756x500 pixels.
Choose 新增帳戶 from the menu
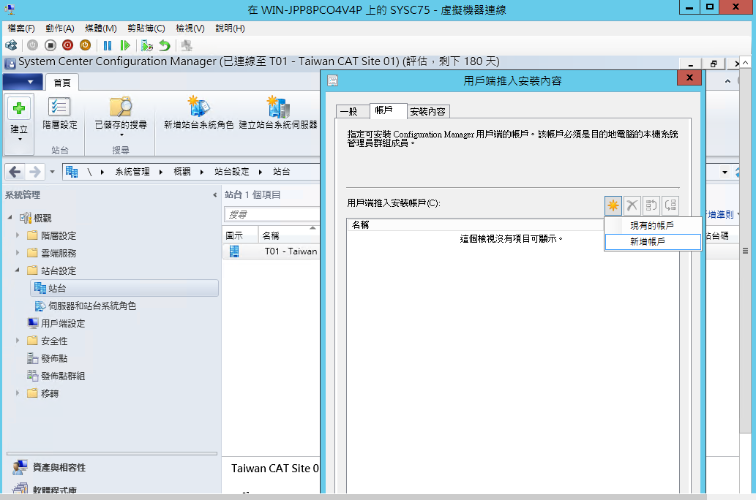[653, 242]
